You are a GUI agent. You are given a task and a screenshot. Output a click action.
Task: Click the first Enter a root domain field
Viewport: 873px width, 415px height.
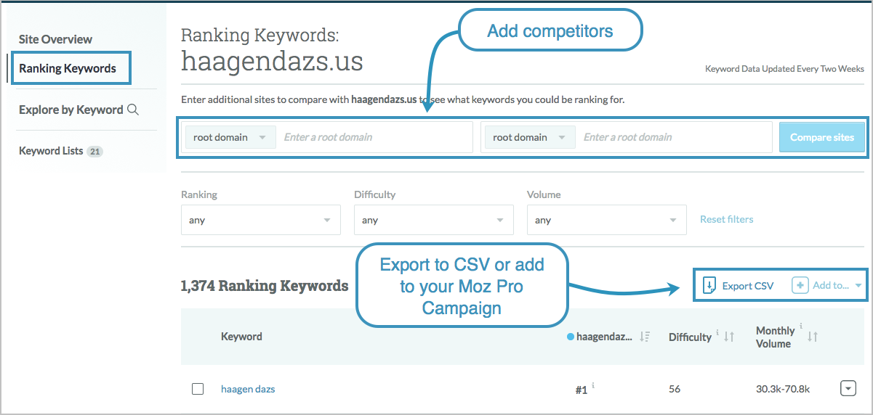(374, 137)
